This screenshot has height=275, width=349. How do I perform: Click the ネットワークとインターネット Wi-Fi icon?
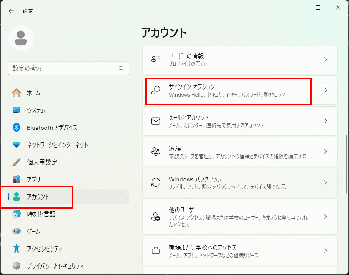point(16,145)
